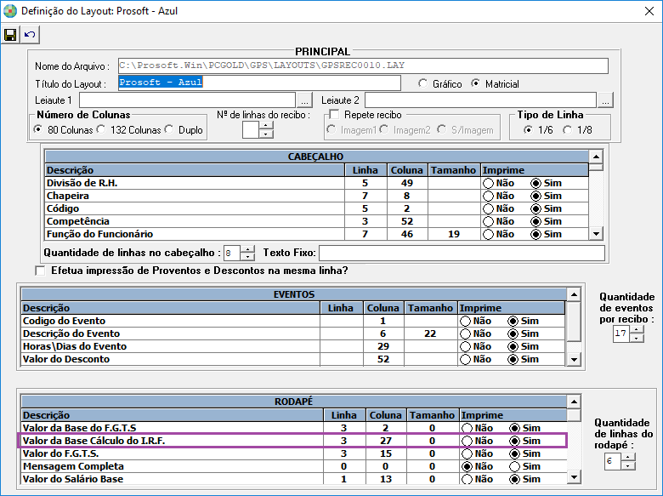Screen dimensions: 663x496
Task: Choose 80 Colunas option
Action: pos(38,129)
